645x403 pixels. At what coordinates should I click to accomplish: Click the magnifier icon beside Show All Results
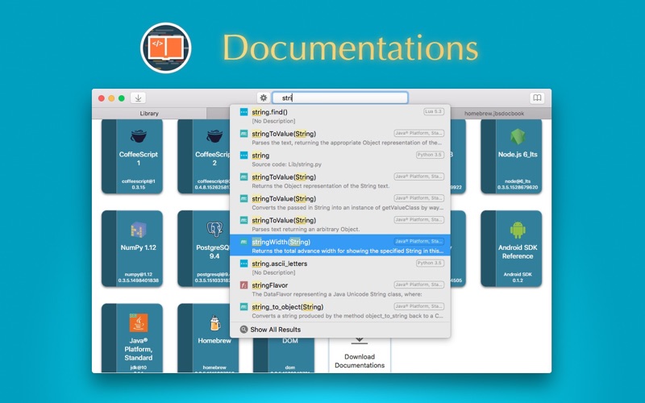tap(244, 330)
